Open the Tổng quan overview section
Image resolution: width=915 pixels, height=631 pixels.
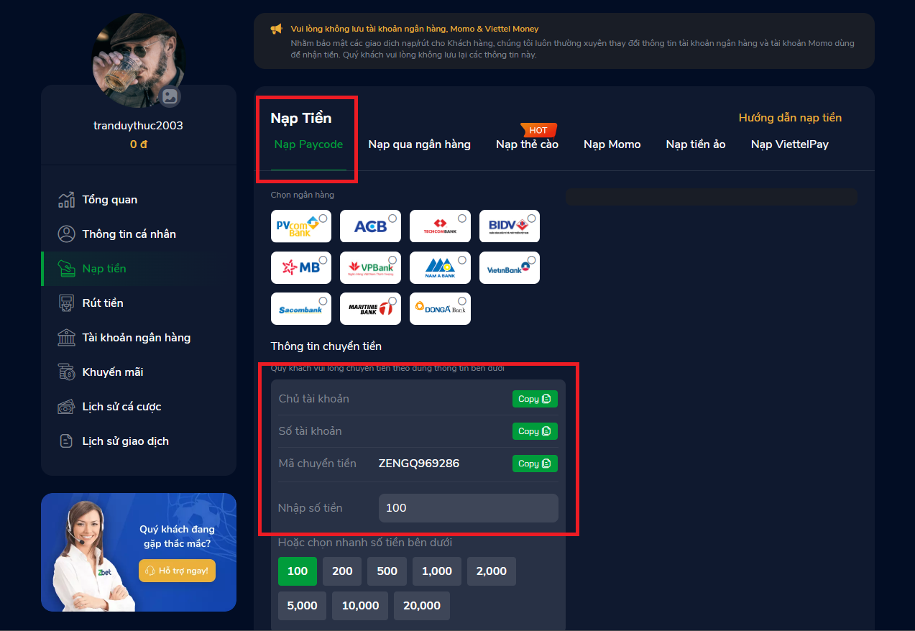point(66,199)
